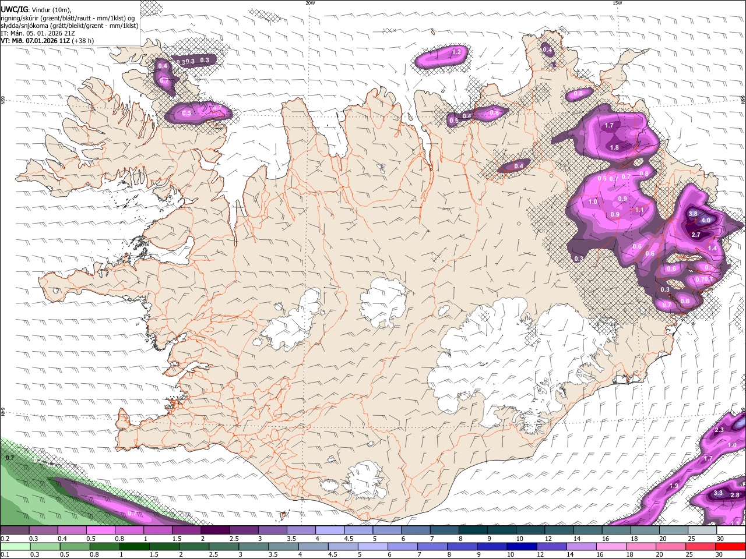
Task: Click the top legend swatch between 1.5 and 2
Action: [x=186, y=530]
